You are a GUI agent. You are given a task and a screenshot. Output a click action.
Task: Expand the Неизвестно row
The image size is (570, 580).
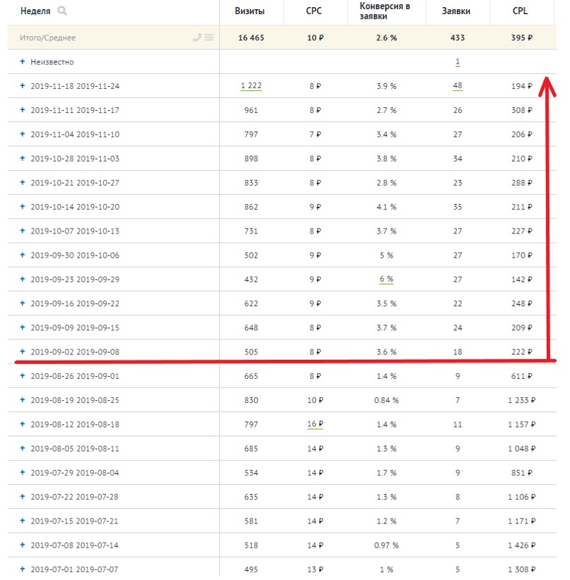pos(23,62)
